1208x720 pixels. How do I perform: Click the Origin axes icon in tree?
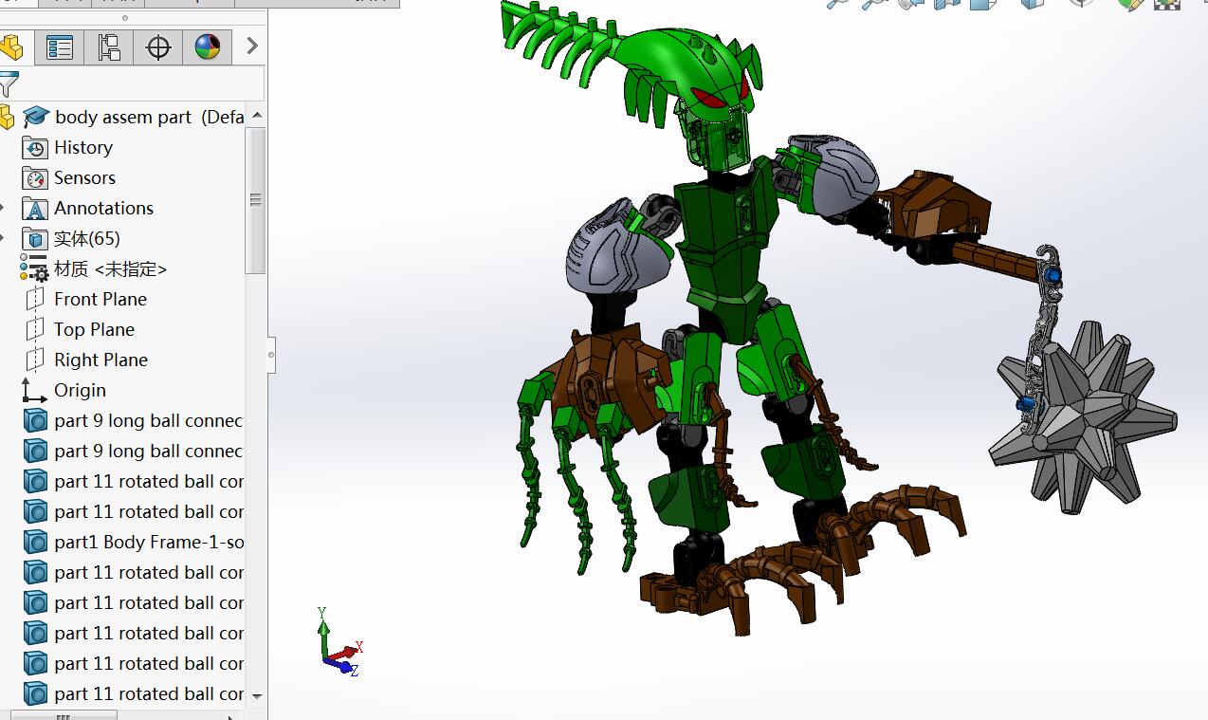coord(35,391)
